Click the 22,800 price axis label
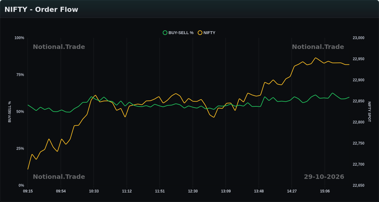This screenshot has width=379, height=202. tap(358, 122)
